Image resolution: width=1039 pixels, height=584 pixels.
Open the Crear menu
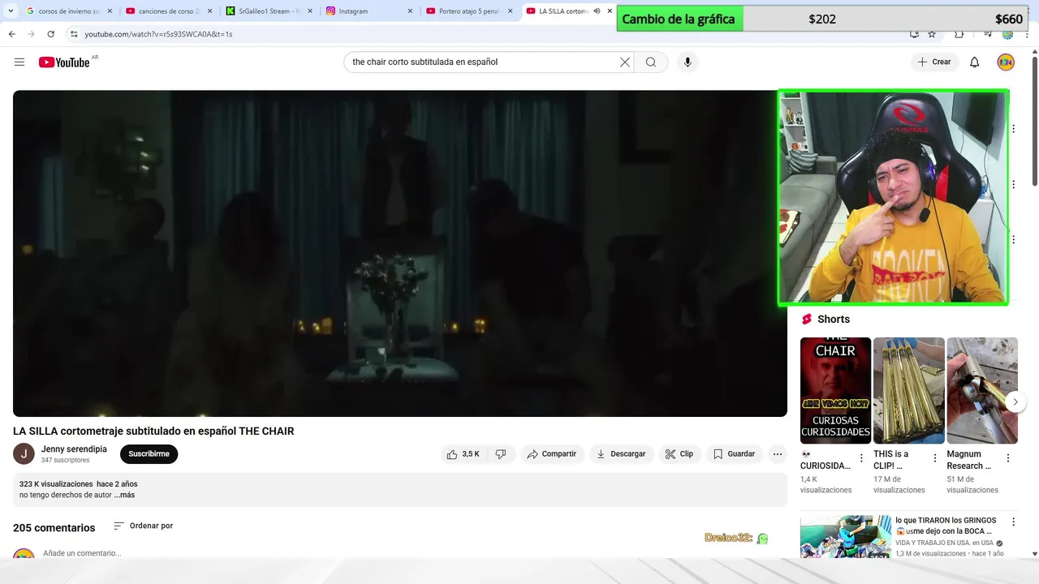click(934, 62)
